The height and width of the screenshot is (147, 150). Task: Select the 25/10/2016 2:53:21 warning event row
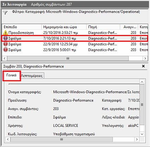75,33
